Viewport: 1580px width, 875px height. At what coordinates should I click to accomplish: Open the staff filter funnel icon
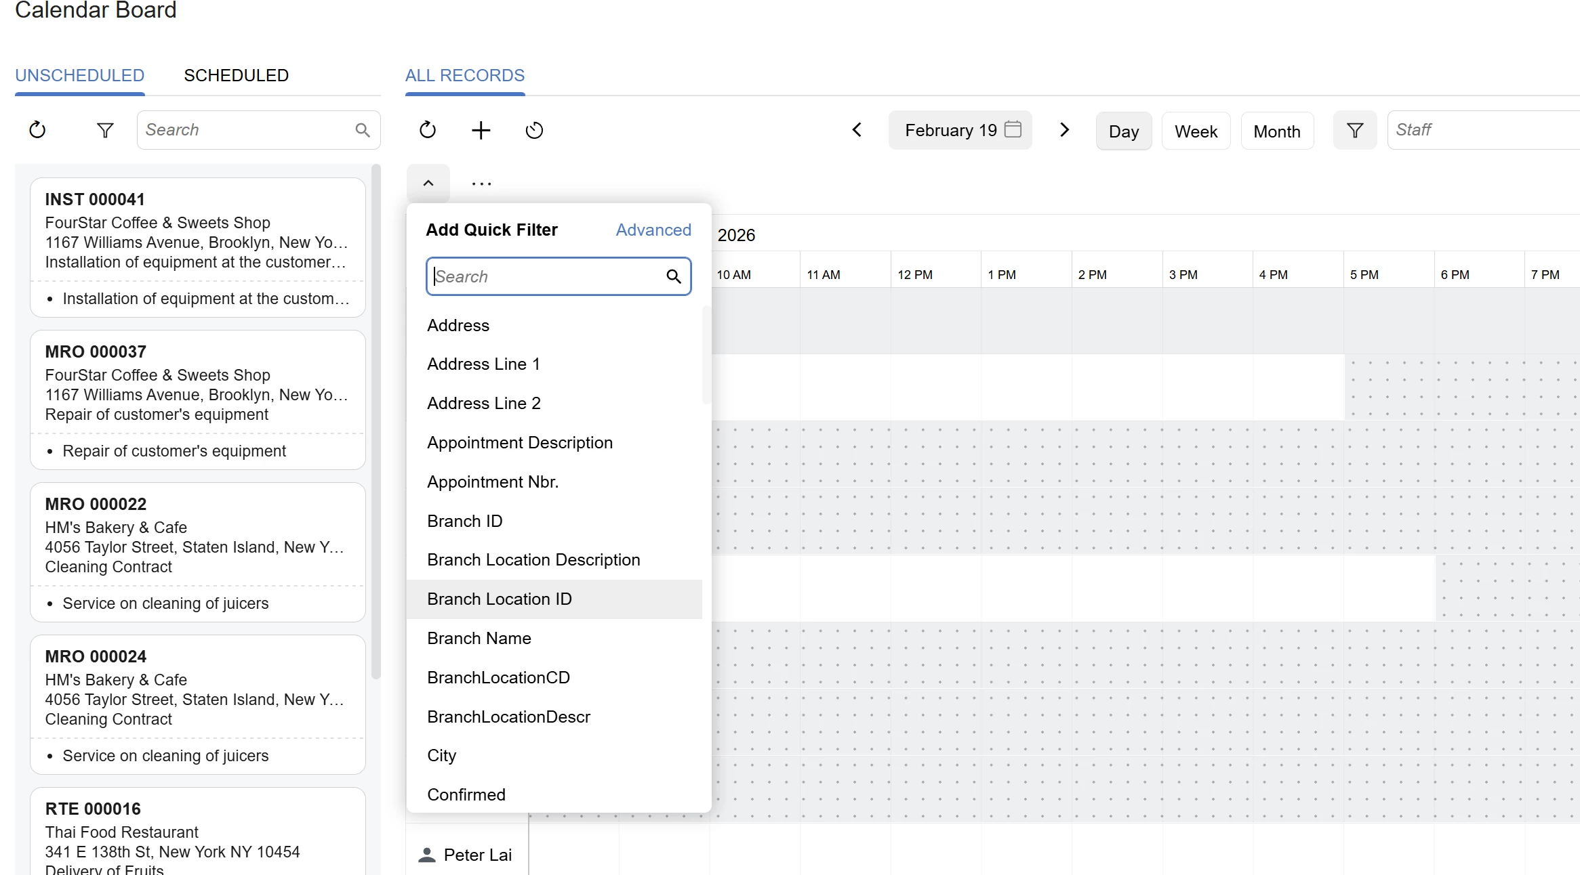point(1354,130)
